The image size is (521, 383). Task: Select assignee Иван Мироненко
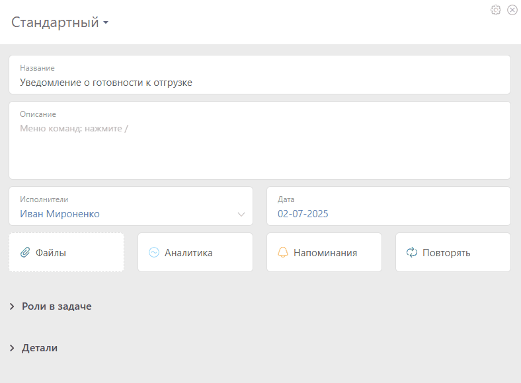click(60, 214)
